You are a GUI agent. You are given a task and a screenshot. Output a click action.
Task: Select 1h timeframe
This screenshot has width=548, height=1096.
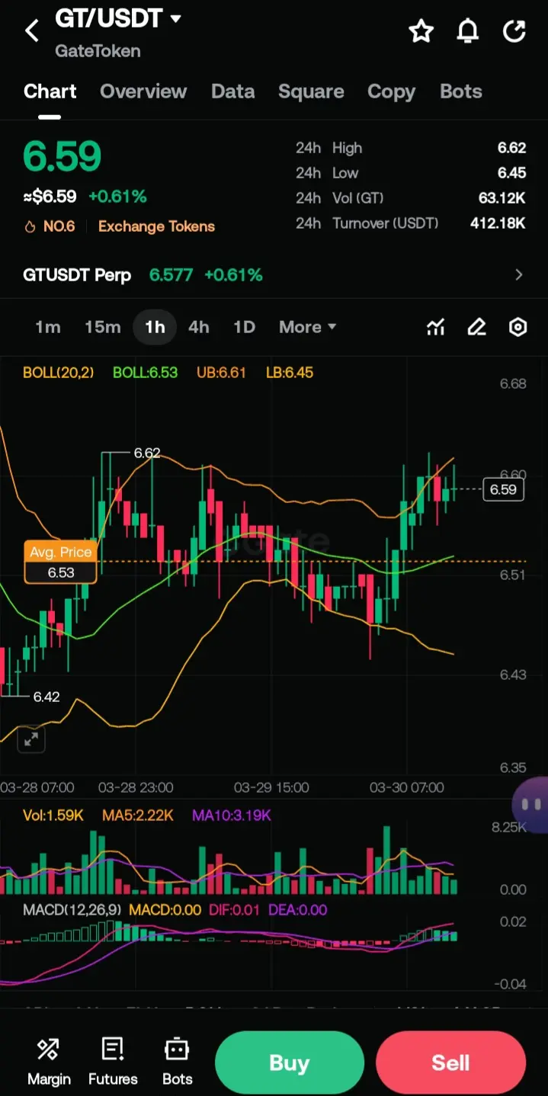pyautogui.click(x=155, y=327)
